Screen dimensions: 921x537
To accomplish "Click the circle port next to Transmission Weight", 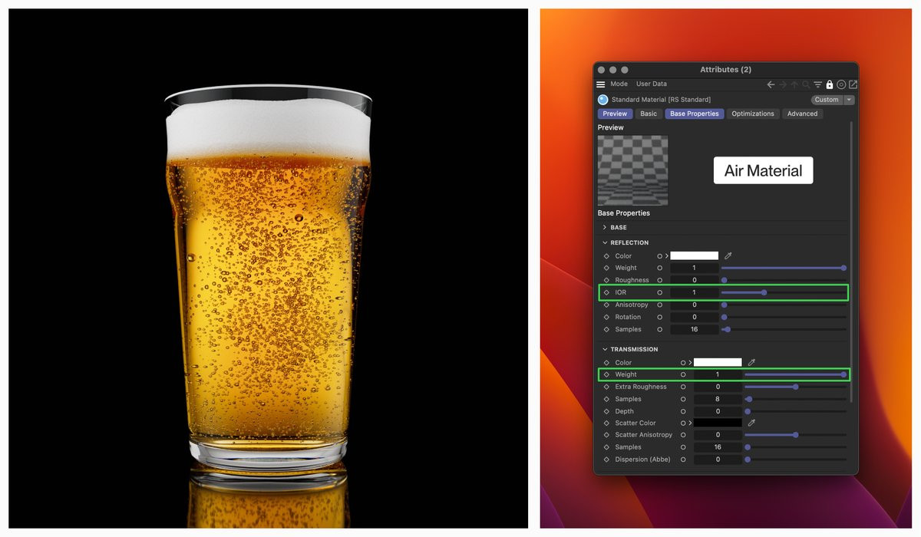I will 683,374.
